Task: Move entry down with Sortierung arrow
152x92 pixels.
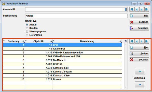Action: tap(140, 85)
